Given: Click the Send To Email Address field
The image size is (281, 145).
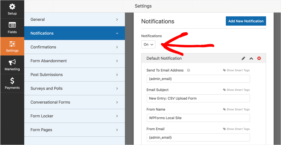Looking at the screenshot, I should [198, 79].
